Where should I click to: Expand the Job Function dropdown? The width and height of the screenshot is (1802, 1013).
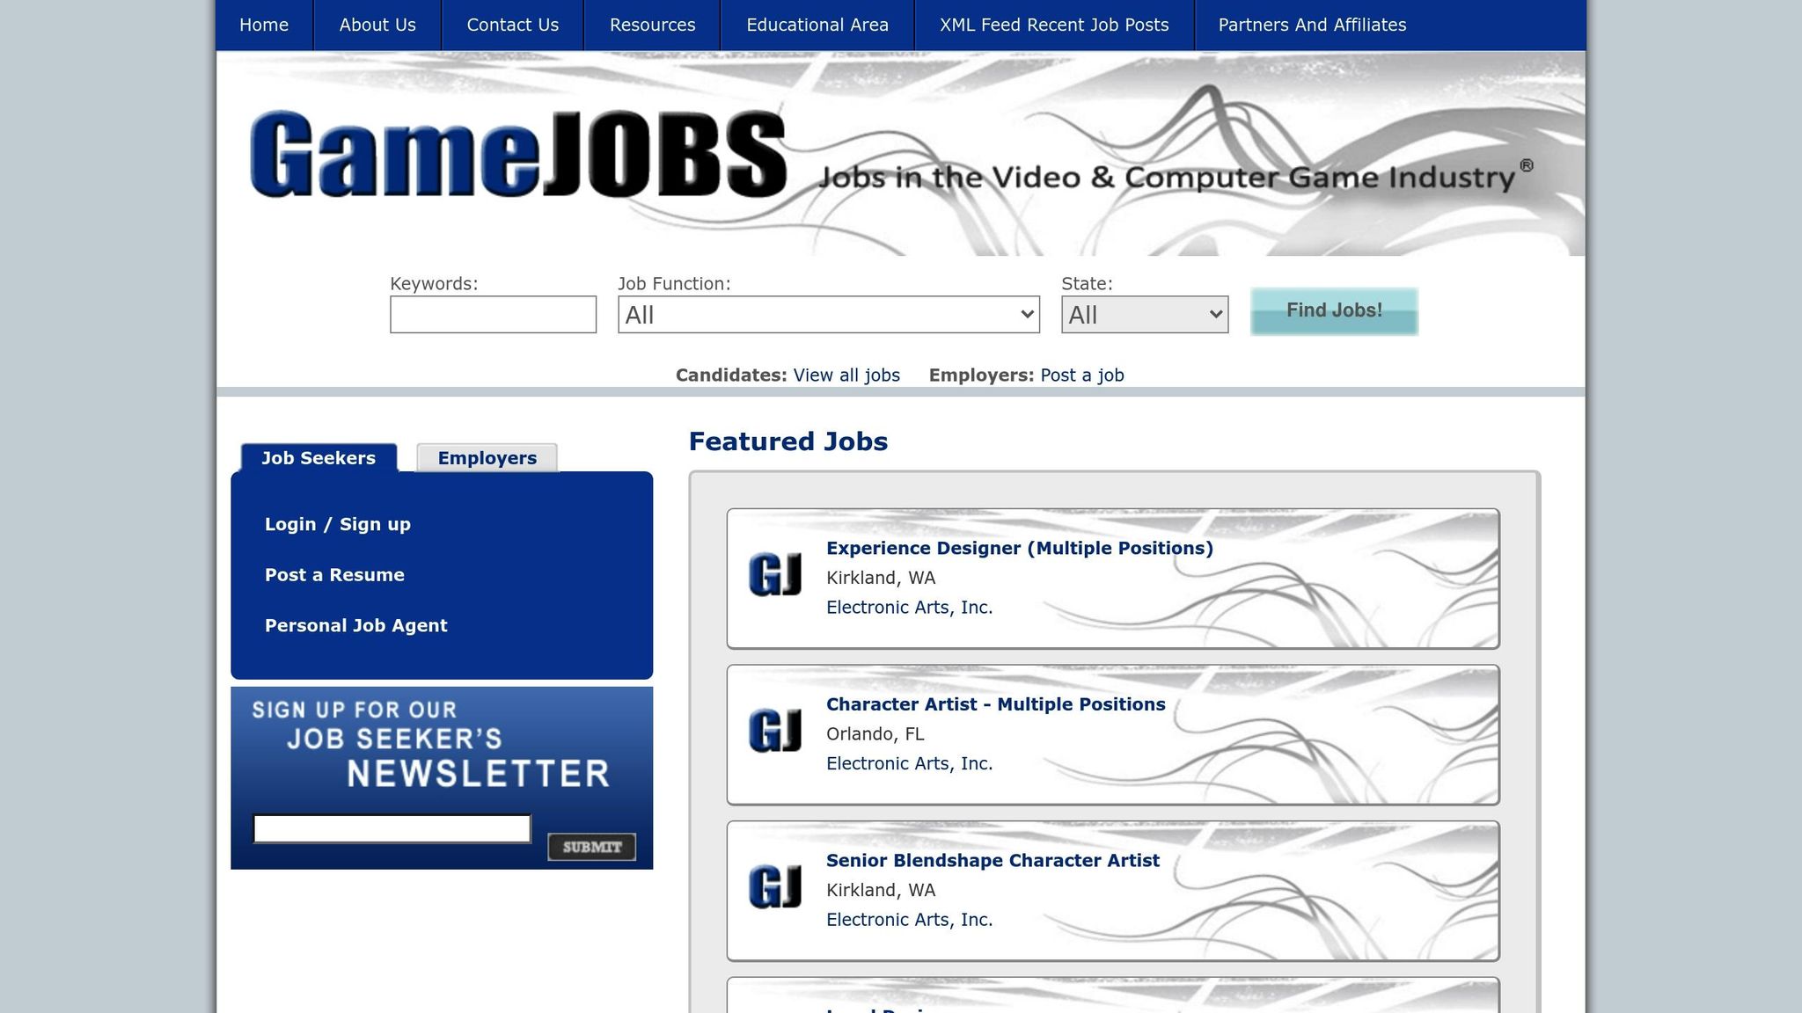click(x=829, y=315)
